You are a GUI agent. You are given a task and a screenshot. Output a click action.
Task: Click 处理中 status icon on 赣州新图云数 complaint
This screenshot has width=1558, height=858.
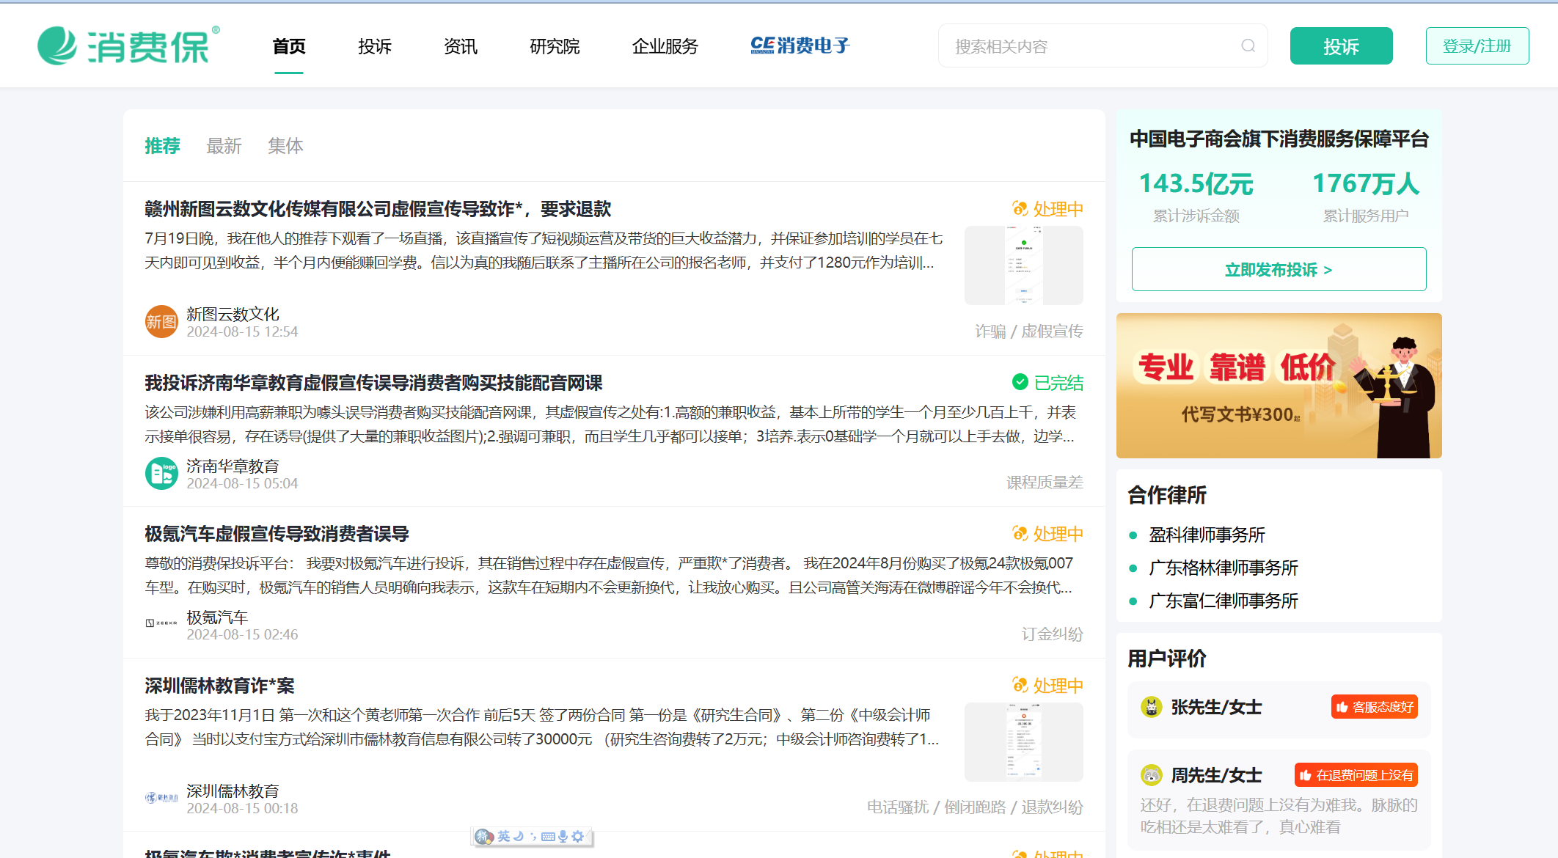tap(1020, 209)
